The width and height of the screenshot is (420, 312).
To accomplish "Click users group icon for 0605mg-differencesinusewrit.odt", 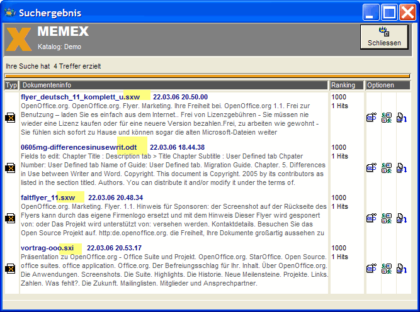I will (387, 168).
